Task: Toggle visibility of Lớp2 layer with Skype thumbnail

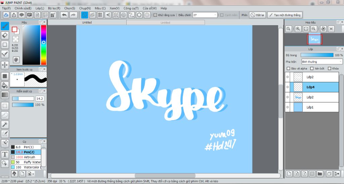Action: pyautogui.click(x=288, y=97)
